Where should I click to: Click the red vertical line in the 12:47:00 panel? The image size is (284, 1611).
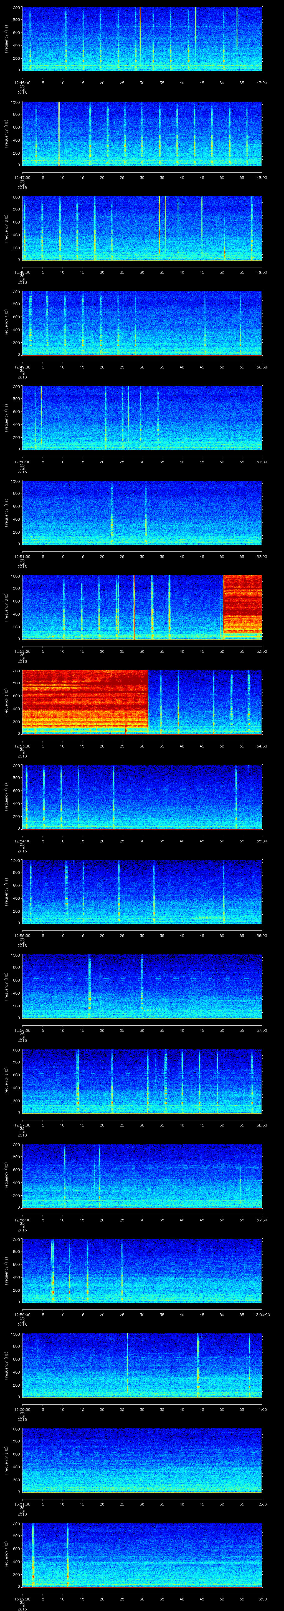[x=59, y=134]
